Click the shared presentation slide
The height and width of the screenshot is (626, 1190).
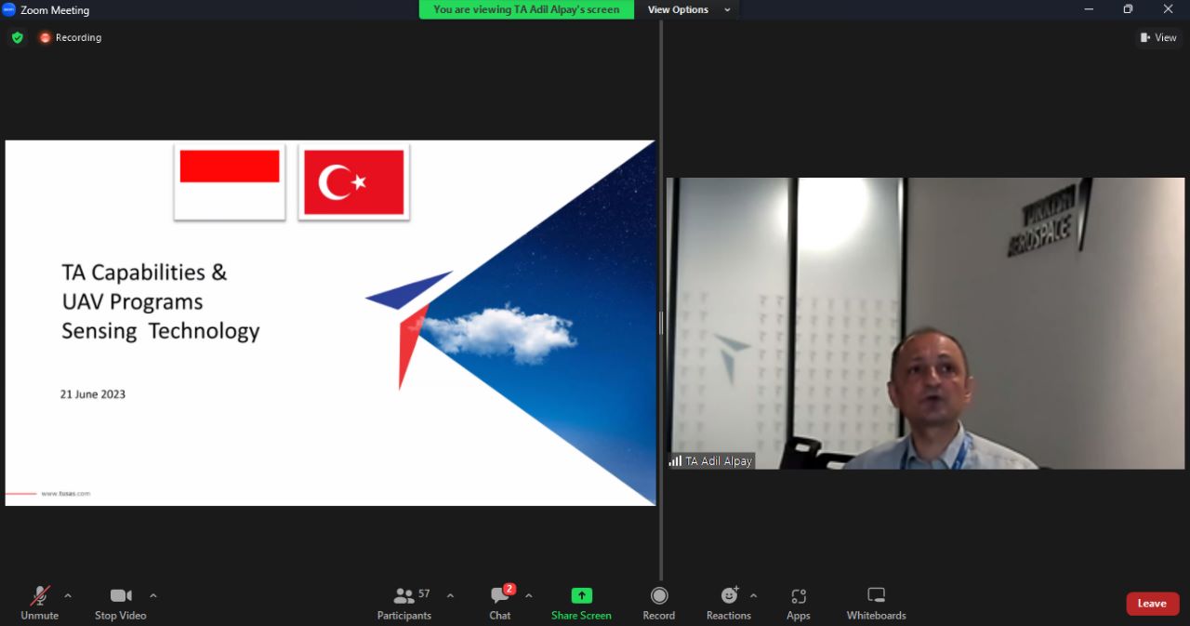330,323
